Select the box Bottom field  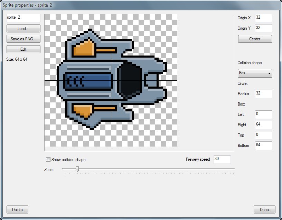click(263, 146)
